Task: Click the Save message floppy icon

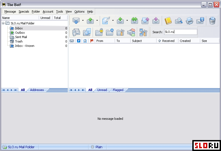Action: 200,21
